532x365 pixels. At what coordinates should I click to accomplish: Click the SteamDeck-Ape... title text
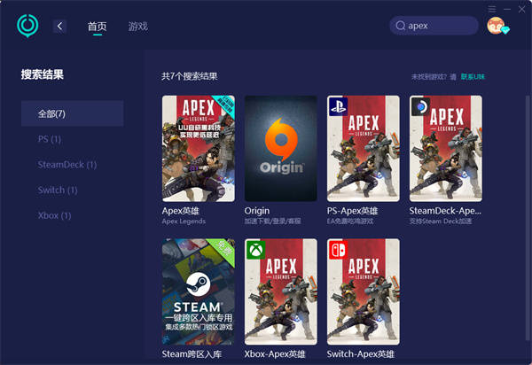click(x=445, y=211)
